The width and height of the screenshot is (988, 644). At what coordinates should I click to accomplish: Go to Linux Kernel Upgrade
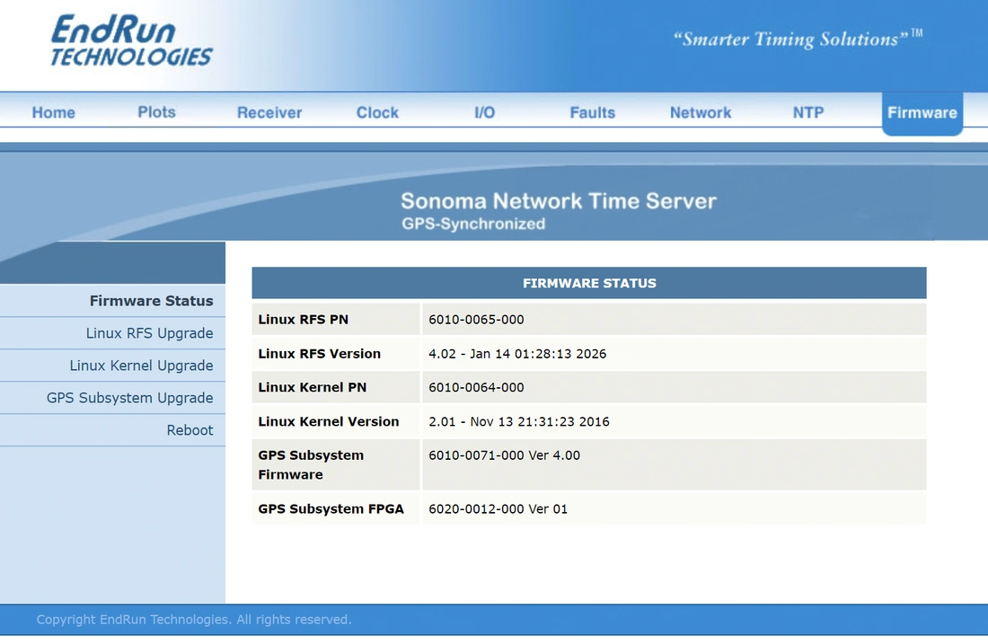click(141, 366)
